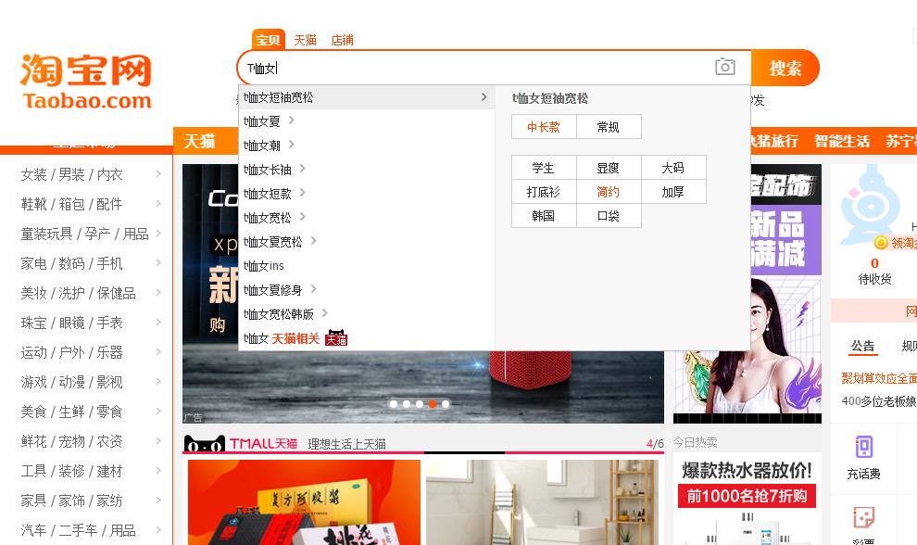Select 大码 refinement tag
917x545 pixels.
point(673,168)
